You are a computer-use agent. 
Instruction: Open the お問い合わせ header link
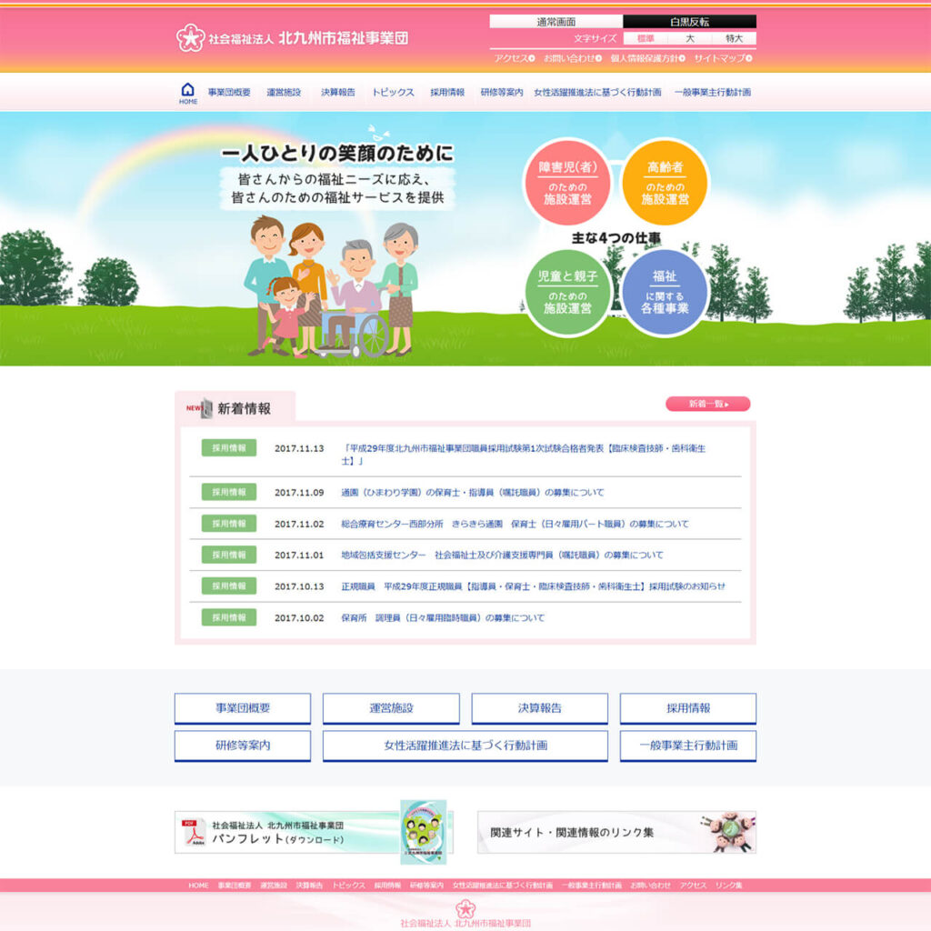[573, 58]
